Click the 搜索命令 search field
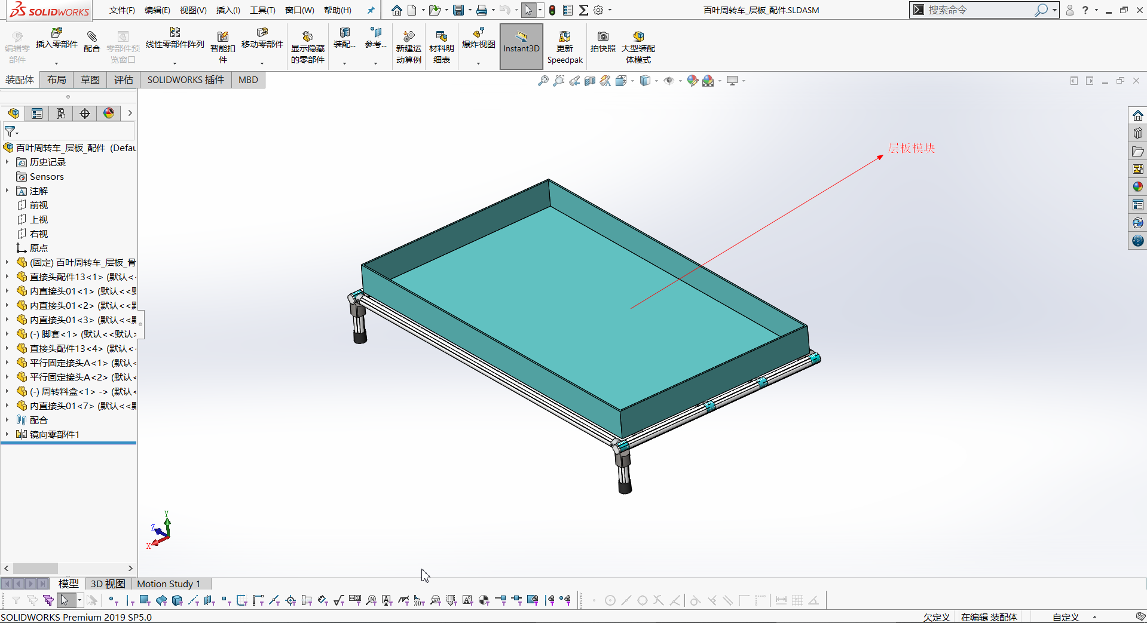This screenshot has width=1147, height=623. (980, 10)
